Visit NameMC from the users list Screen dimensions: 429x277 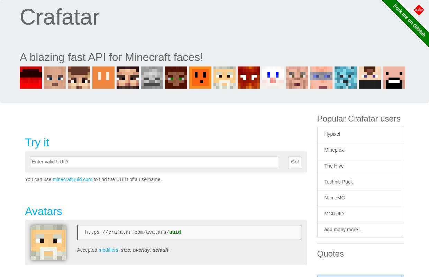click(360, 198)
